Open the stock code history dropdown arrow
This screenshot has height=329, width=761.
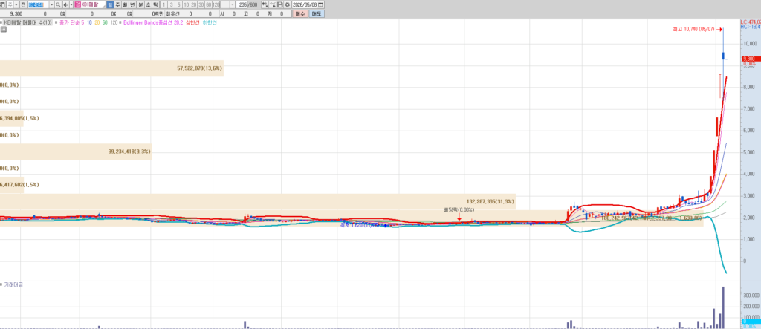pos(51,4)
